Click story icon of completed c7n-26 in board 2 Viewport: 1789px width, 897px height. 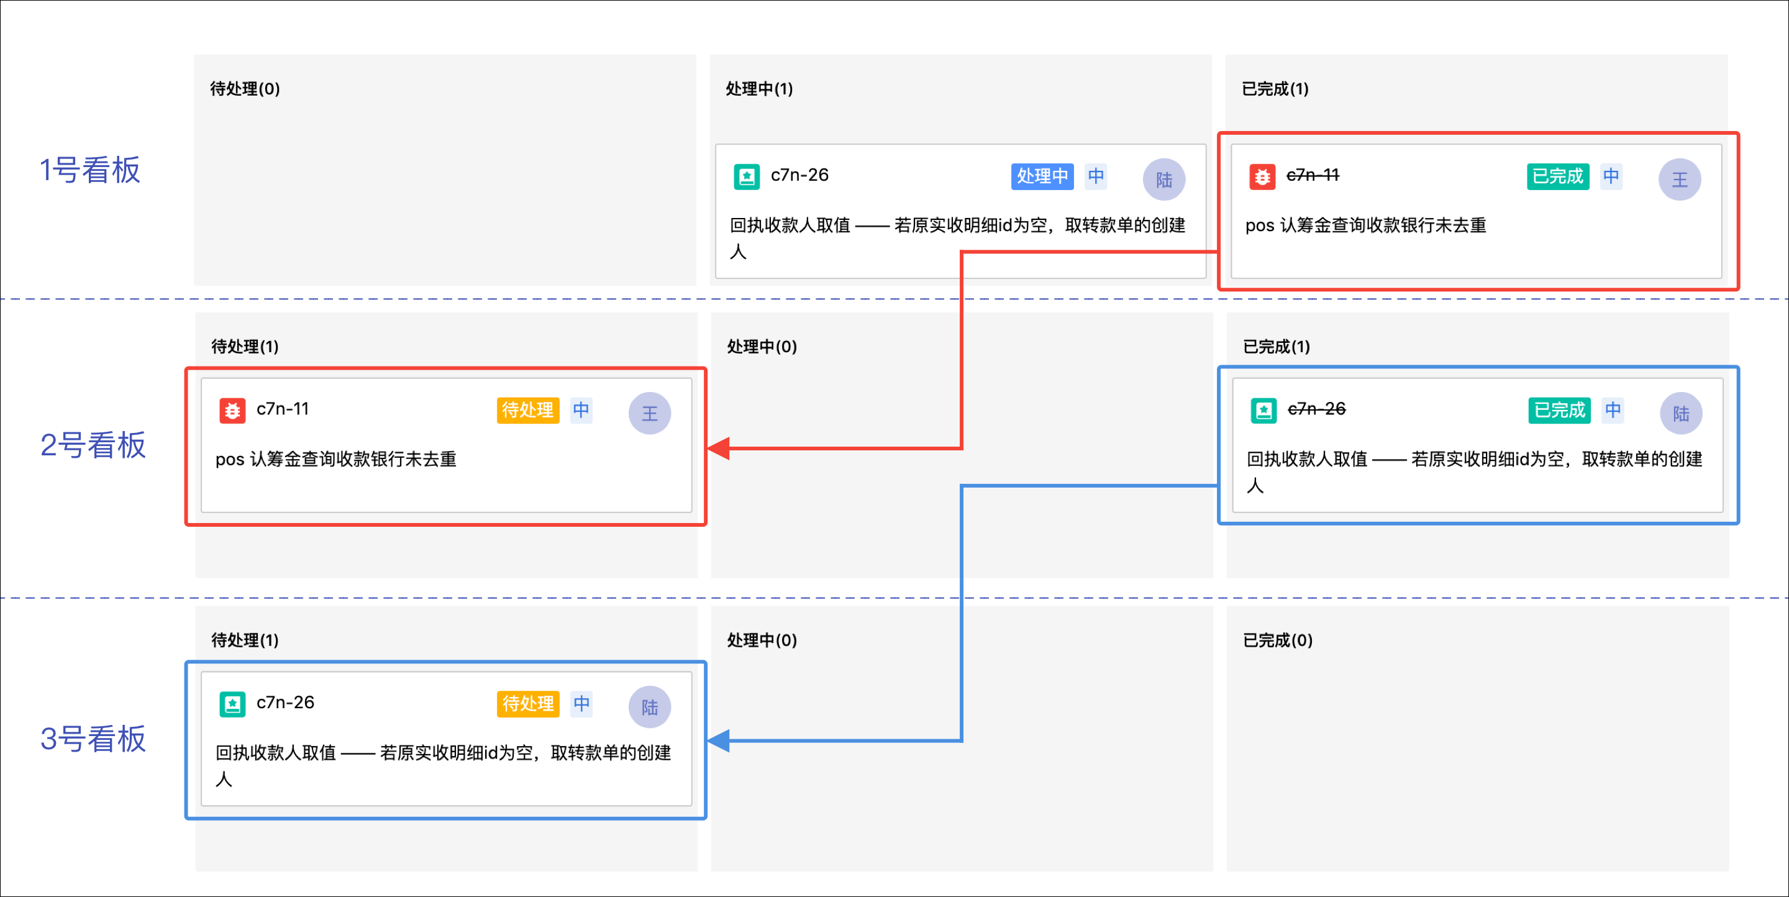(x=1263, y=411)
